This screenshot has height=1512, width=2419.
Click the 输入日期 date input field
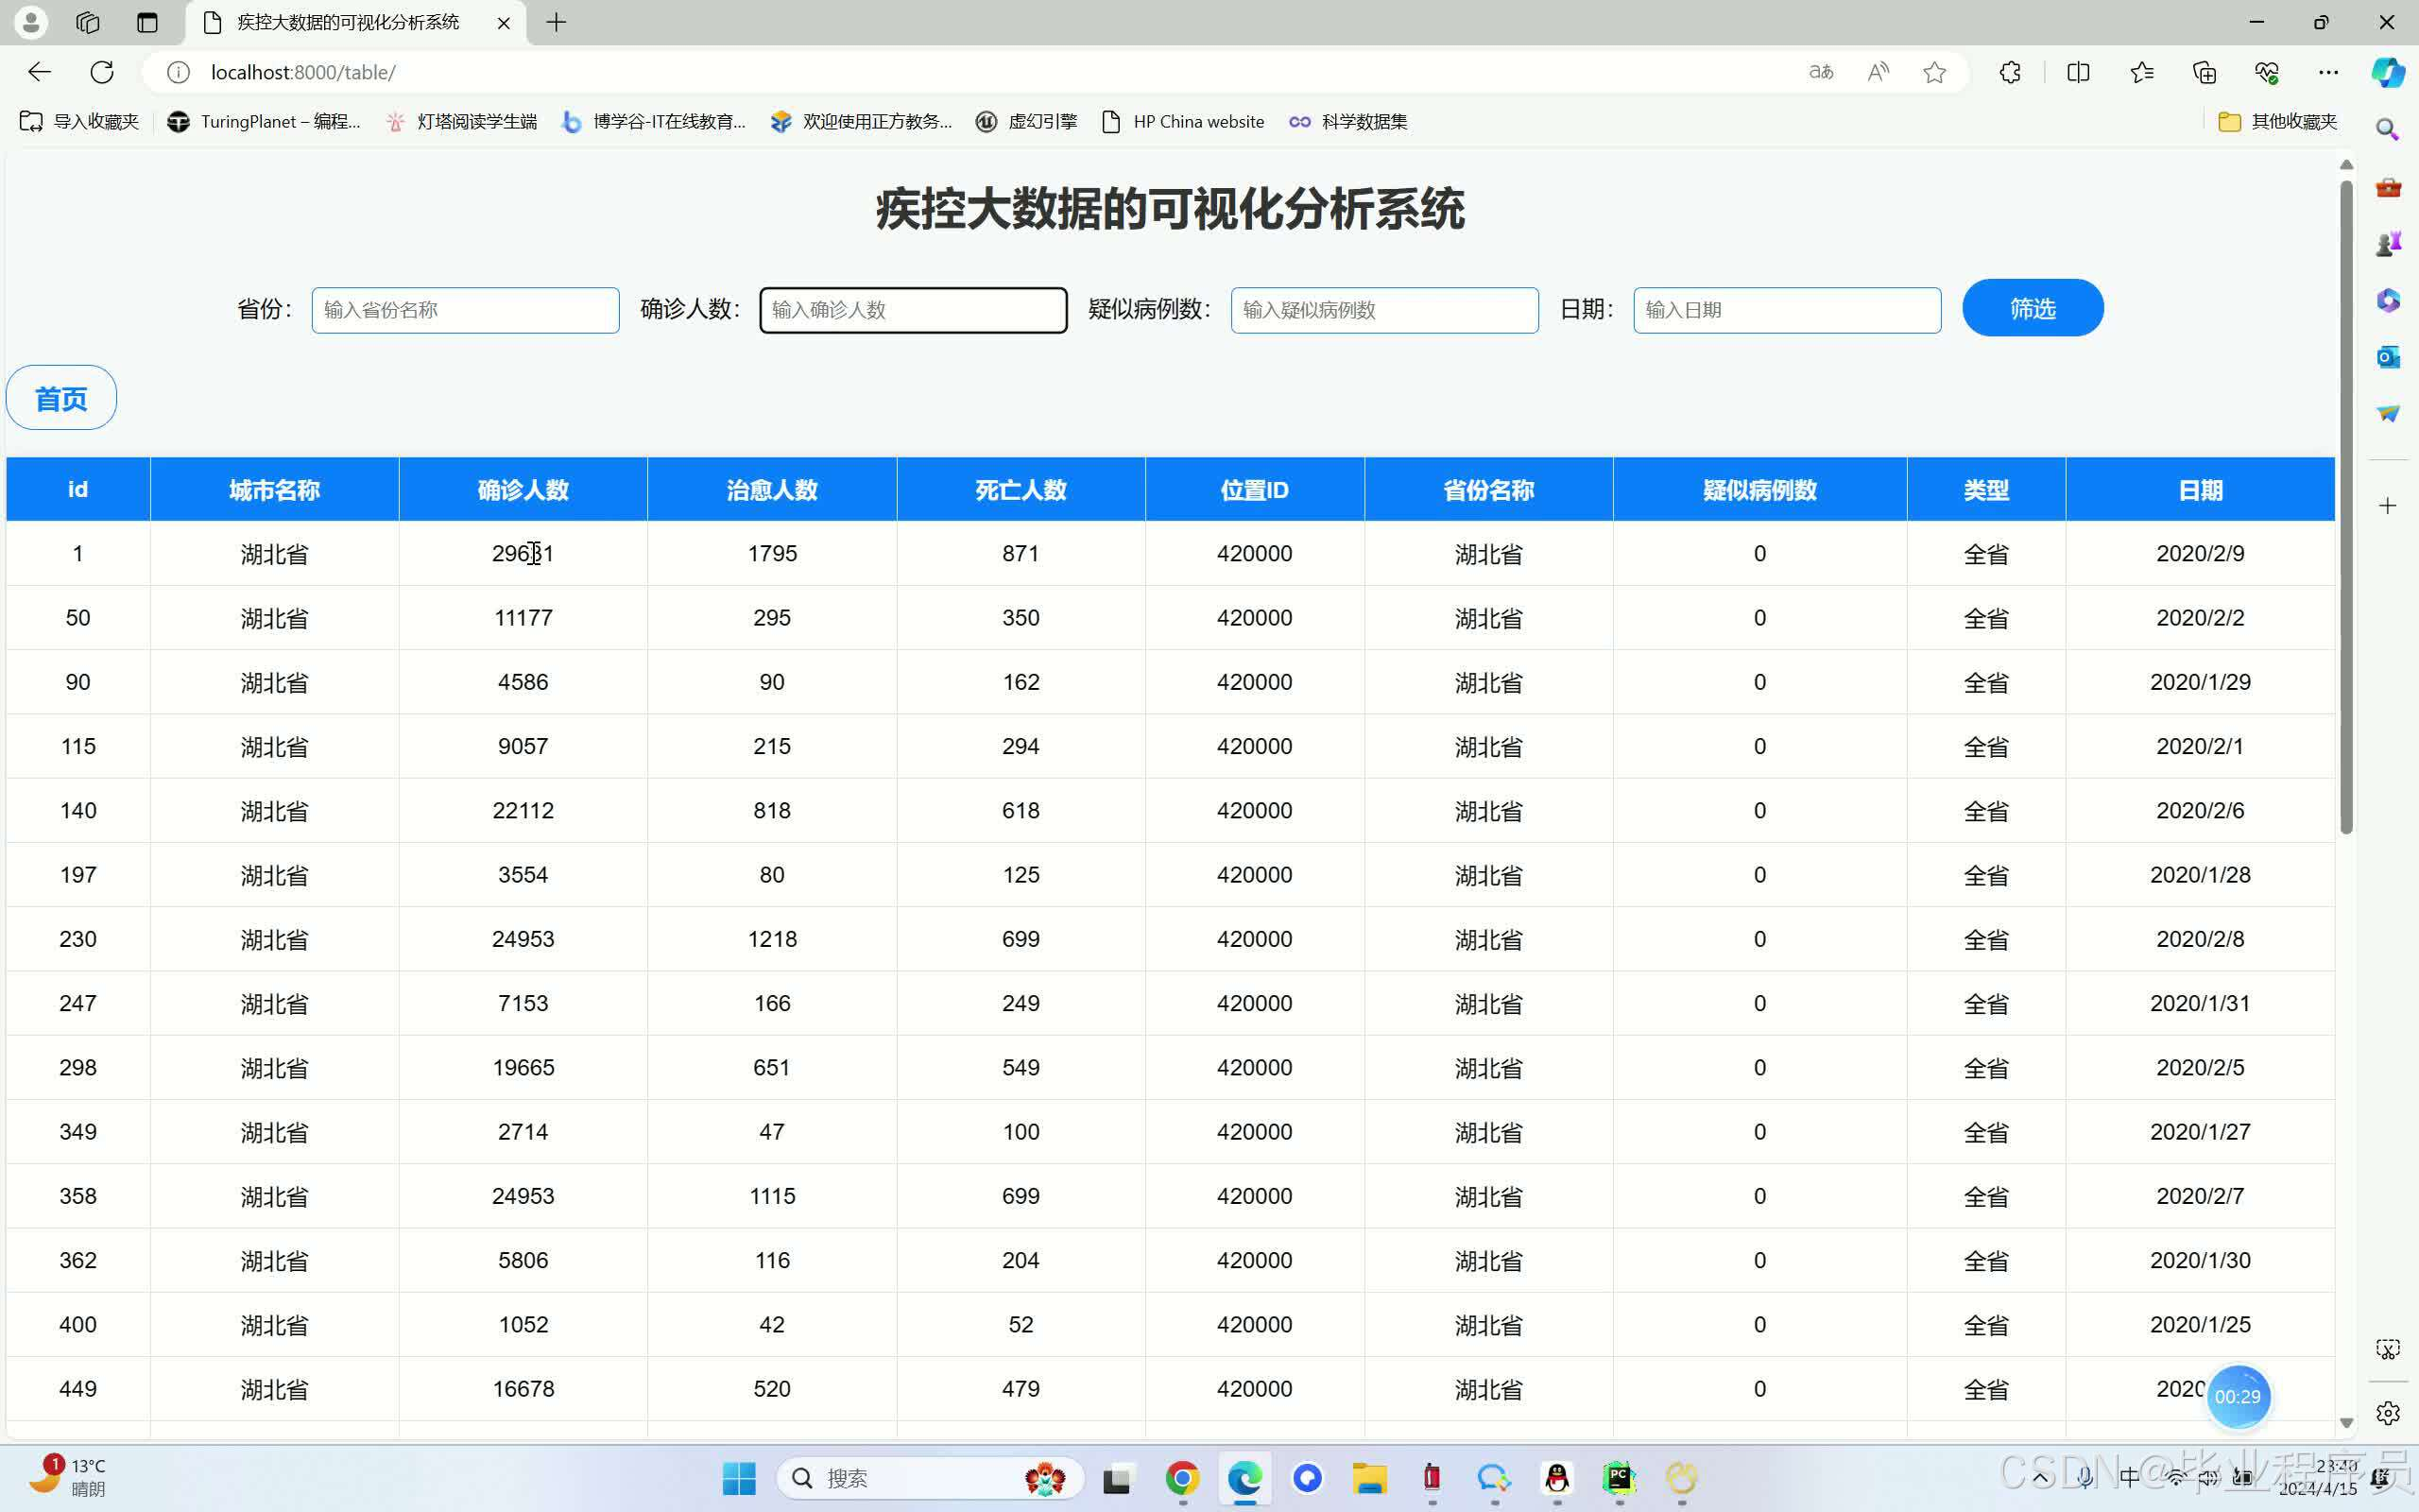point(1786,310)
